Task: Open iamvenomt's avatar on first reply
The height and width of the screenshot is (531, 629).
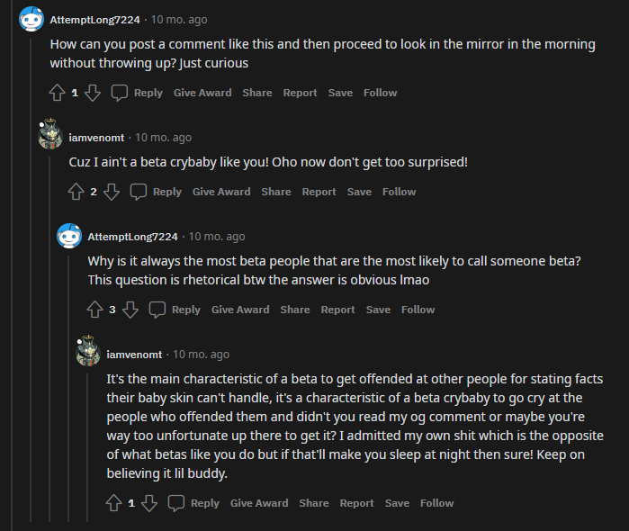Action: click(x=50, y=137)
